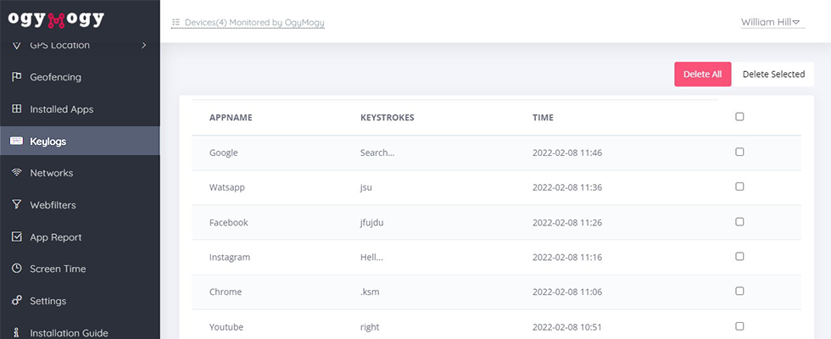Click the 2022-02-08 11:46 timestamp
Image resolution: width=831 pixels, height=339 pixels.
[567, 153]
